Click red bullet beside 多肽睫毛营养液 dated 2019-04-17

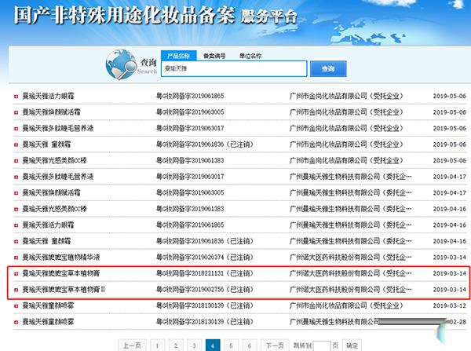16,177
